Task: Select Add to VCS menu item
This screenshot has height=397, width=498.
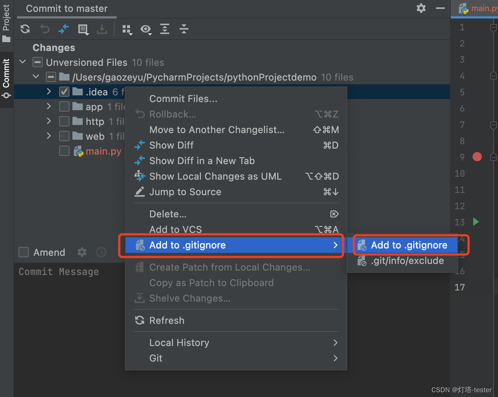Action: click(x=236, y=230)
